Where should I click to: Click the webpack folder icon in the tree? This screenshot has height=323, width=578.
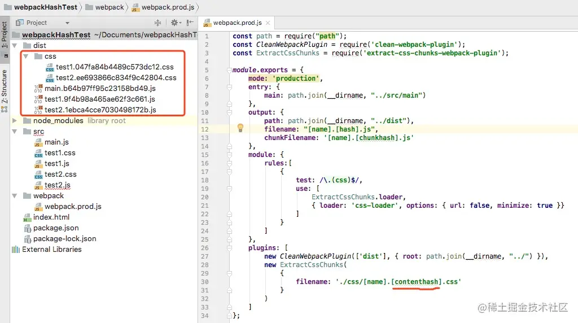pos(27,196)
